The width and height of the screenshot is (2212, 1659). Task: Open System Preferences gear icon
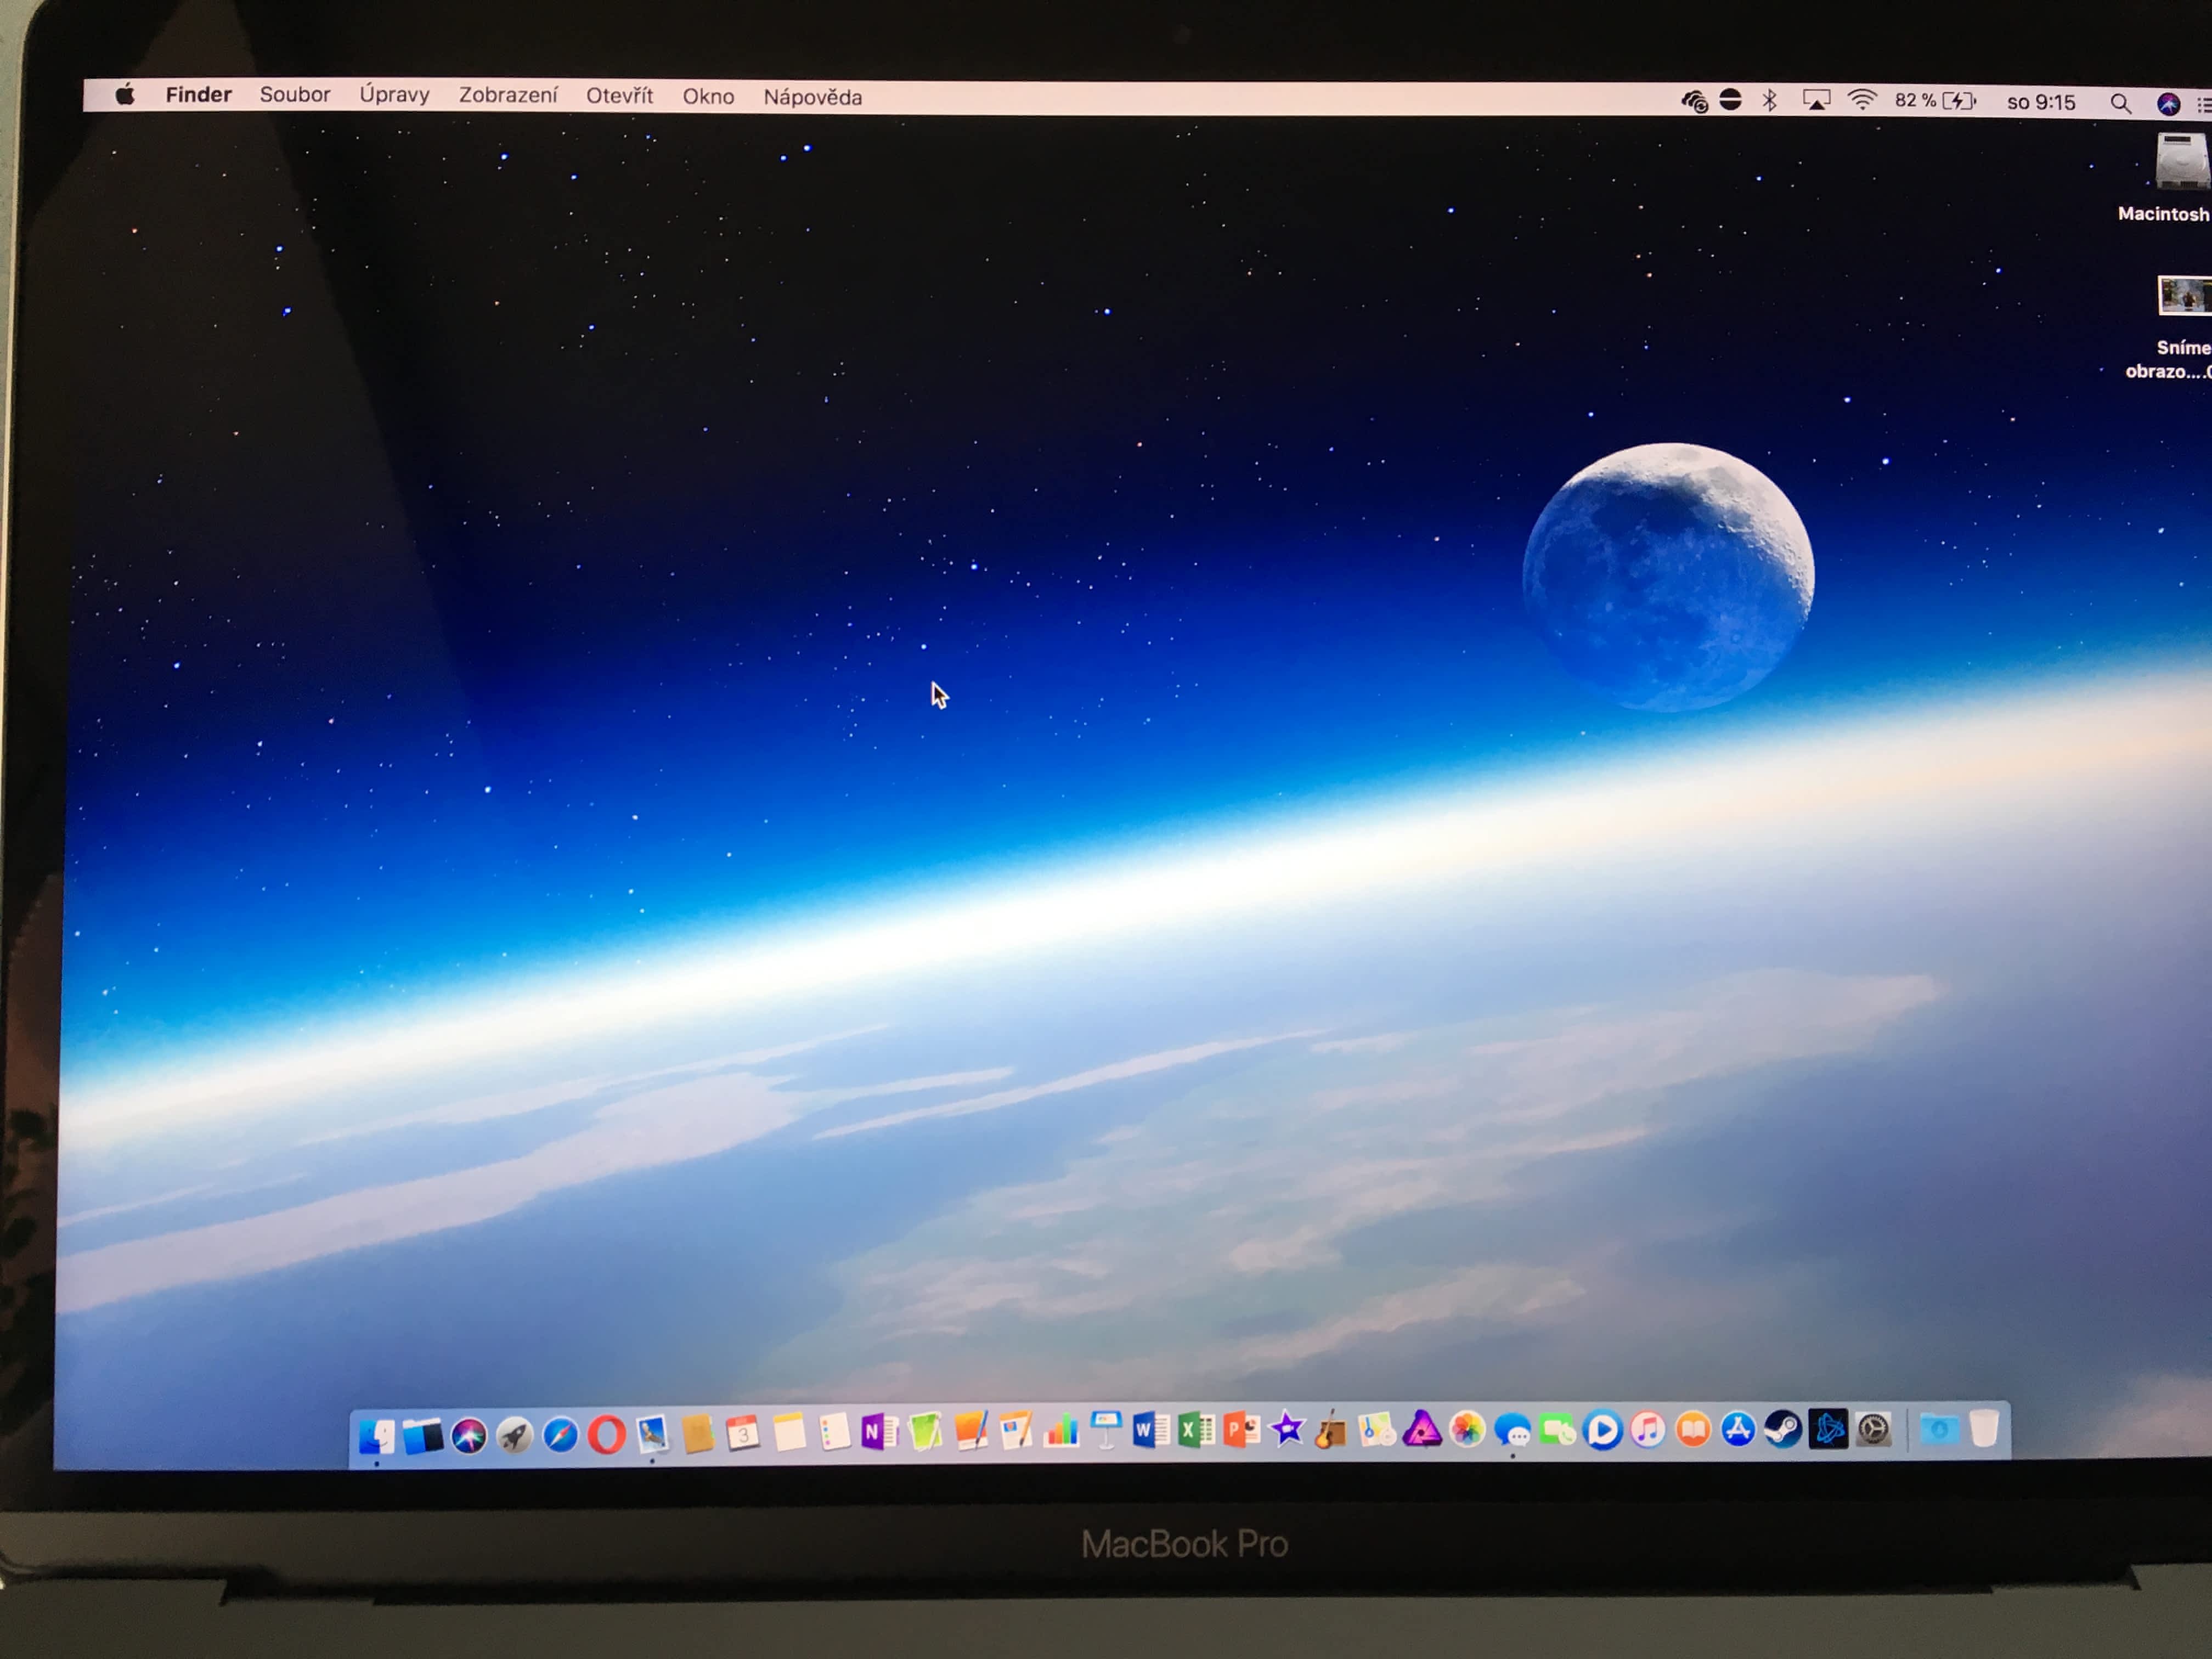(x=1873, y=1430)
